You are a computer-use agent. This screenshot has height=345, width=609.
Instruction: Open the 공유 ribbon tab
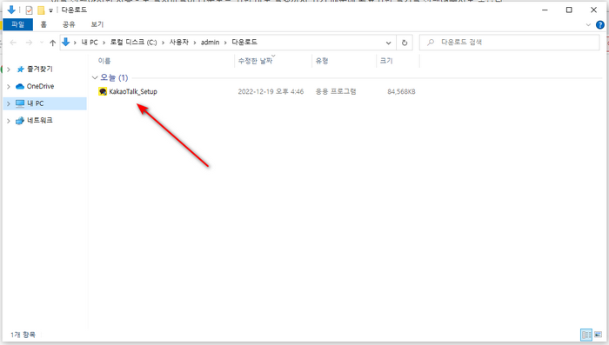(x=69, y=24)
